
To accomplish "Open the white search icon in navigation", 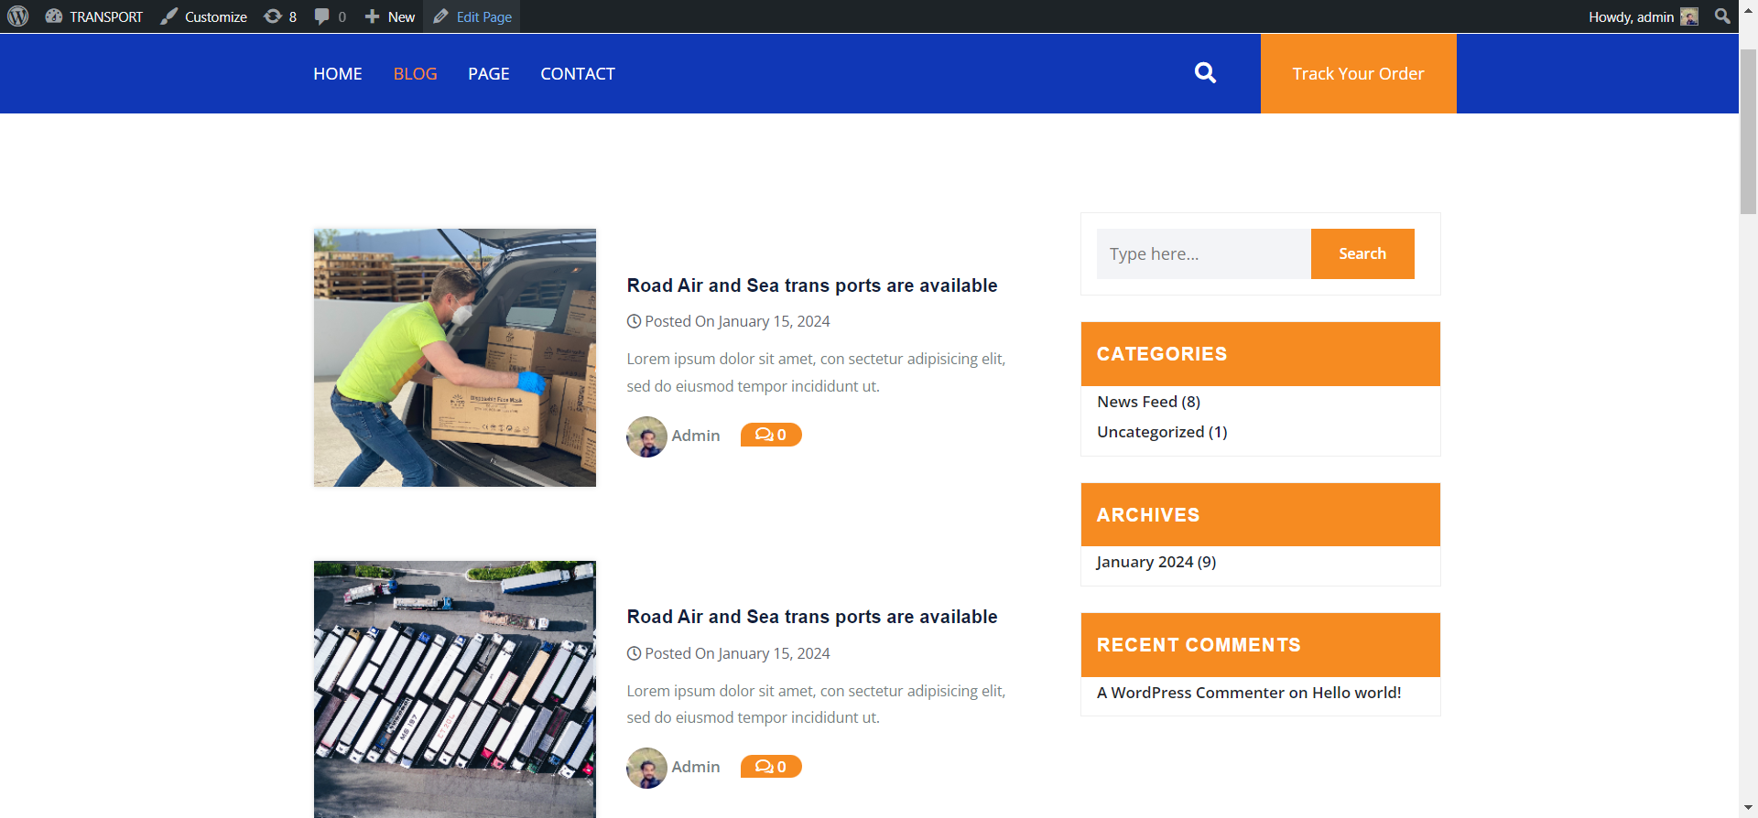I will [1205, 73].
